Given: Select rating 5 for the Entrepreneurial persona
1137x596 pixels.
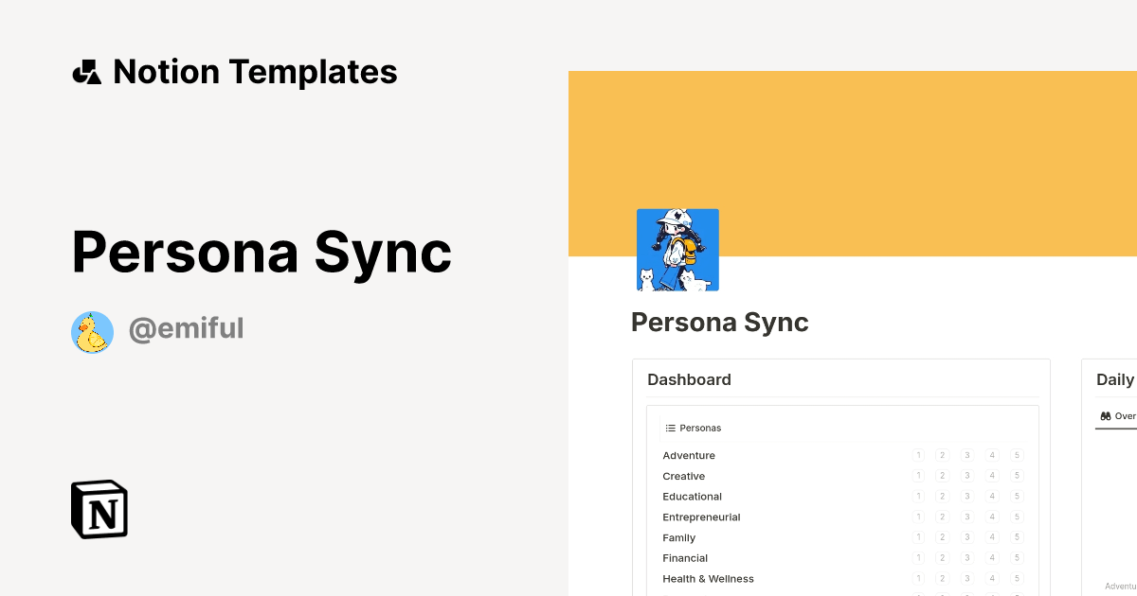Looking at the screenshot, I should 1016,517.
